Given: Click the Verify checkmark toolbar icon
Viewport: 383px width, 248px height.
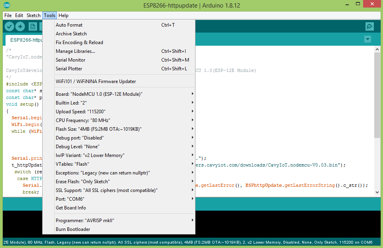Looking at the screenshot, I should [x=9, y=27].
